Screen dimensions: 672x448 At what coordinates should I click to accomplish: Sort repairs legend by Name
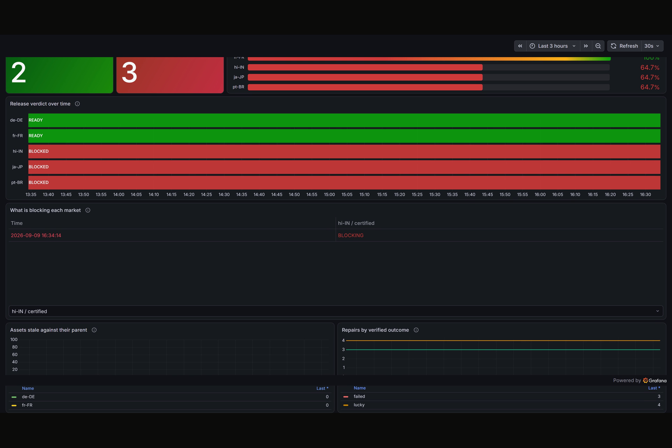coord(360,388)
